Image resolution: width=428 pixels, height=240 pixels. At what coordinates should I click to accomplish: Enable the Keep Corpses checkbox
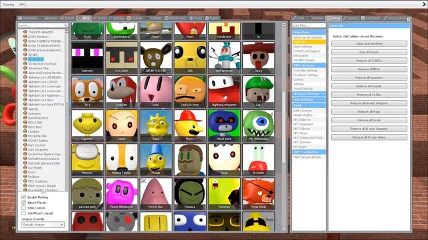click(23, 208)
